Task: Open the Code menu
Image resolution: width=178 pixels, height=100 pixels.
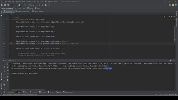Action: click(24, 2)
